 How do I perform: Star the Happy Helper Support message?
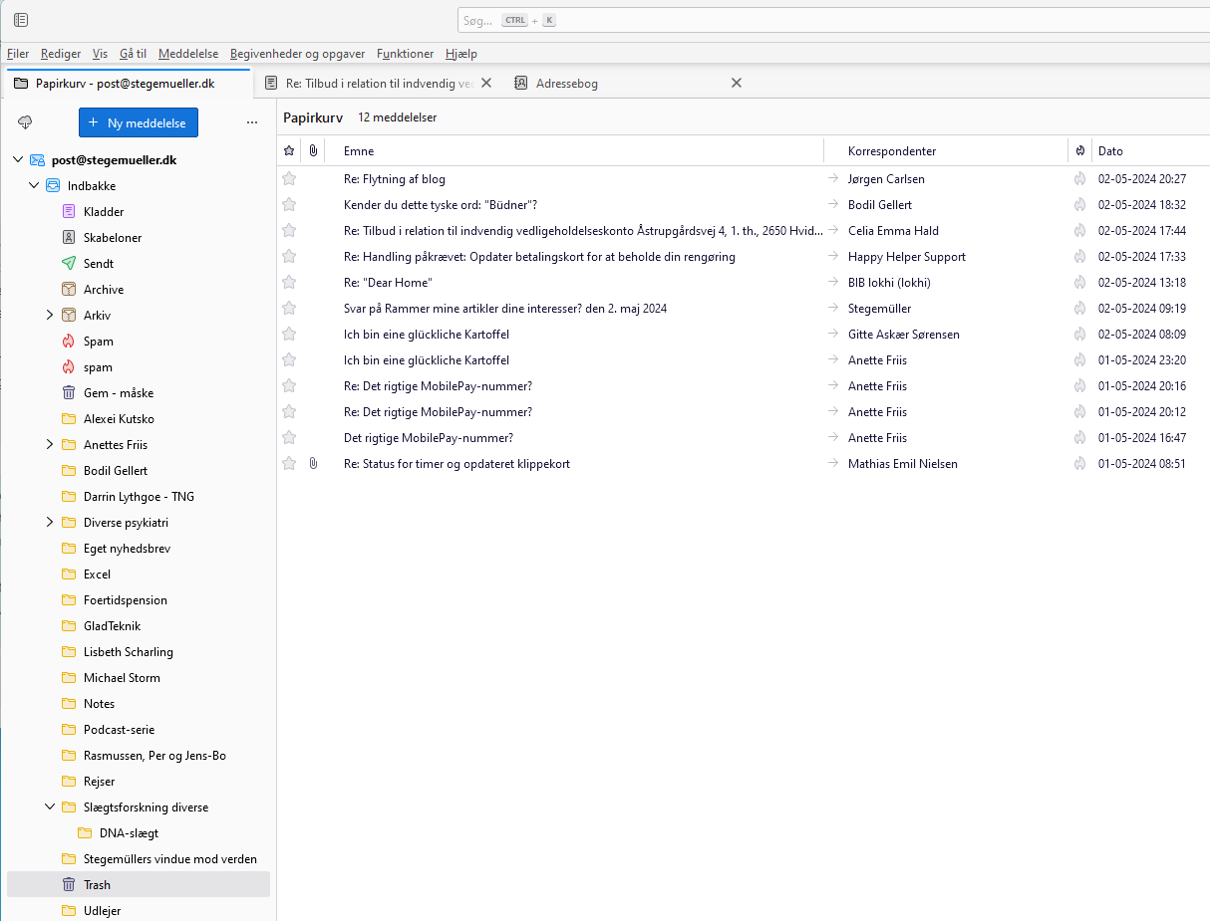[x=289, y=257]
